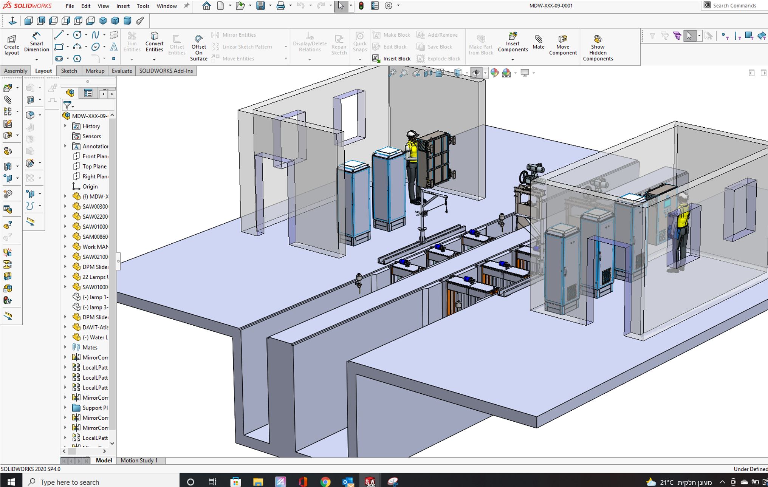This screenshot has height=487, width=768.
Task: Open the Motion Study 1 tab
Action: tap(139, 460)
